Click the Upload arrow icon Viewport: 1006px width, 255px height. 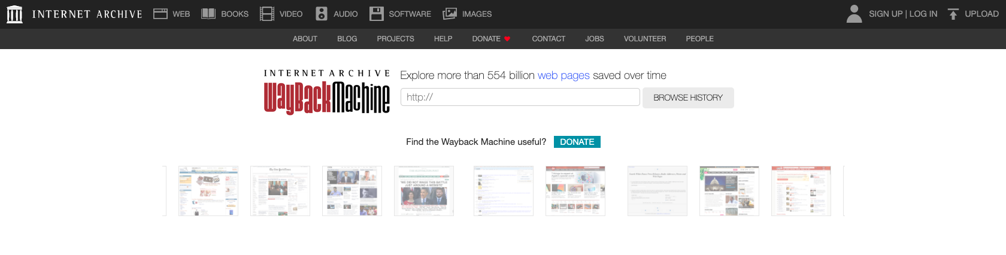click(953, 14)
